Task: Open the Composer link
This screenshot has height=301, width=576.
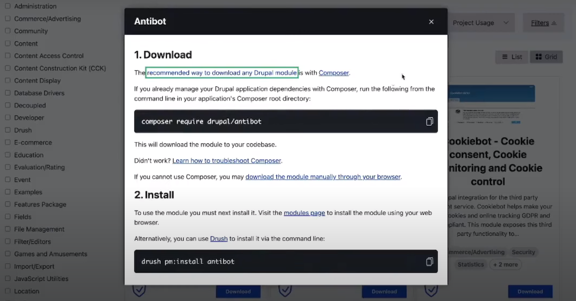Action: [334, 73]
